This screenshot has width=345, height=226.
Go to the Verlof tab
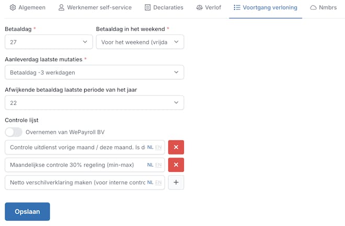tap(209, 8)
